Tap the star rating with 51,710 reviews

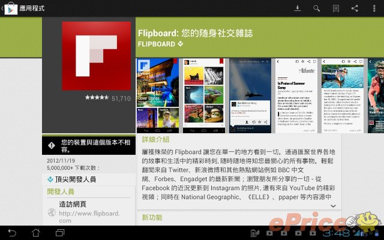tap(107, 98)
